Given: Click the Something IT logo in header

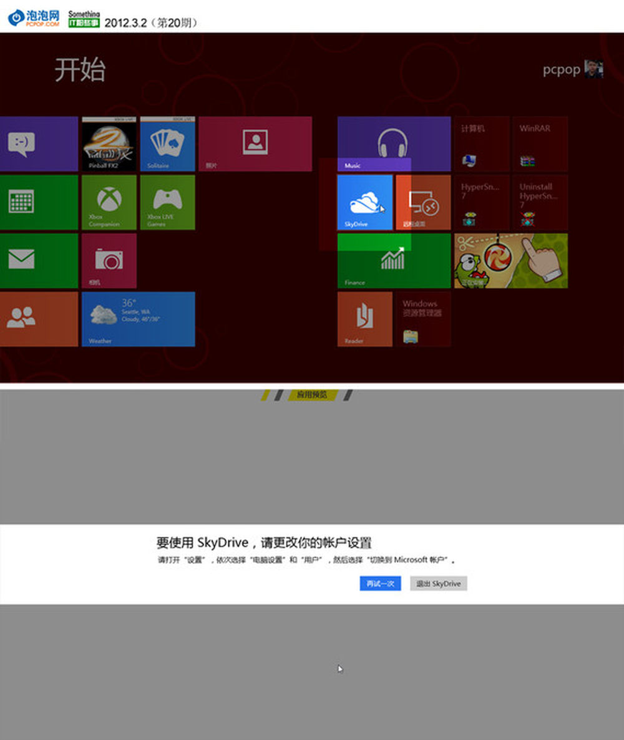Looking at the screenshot, I should (x=84, y=19).
